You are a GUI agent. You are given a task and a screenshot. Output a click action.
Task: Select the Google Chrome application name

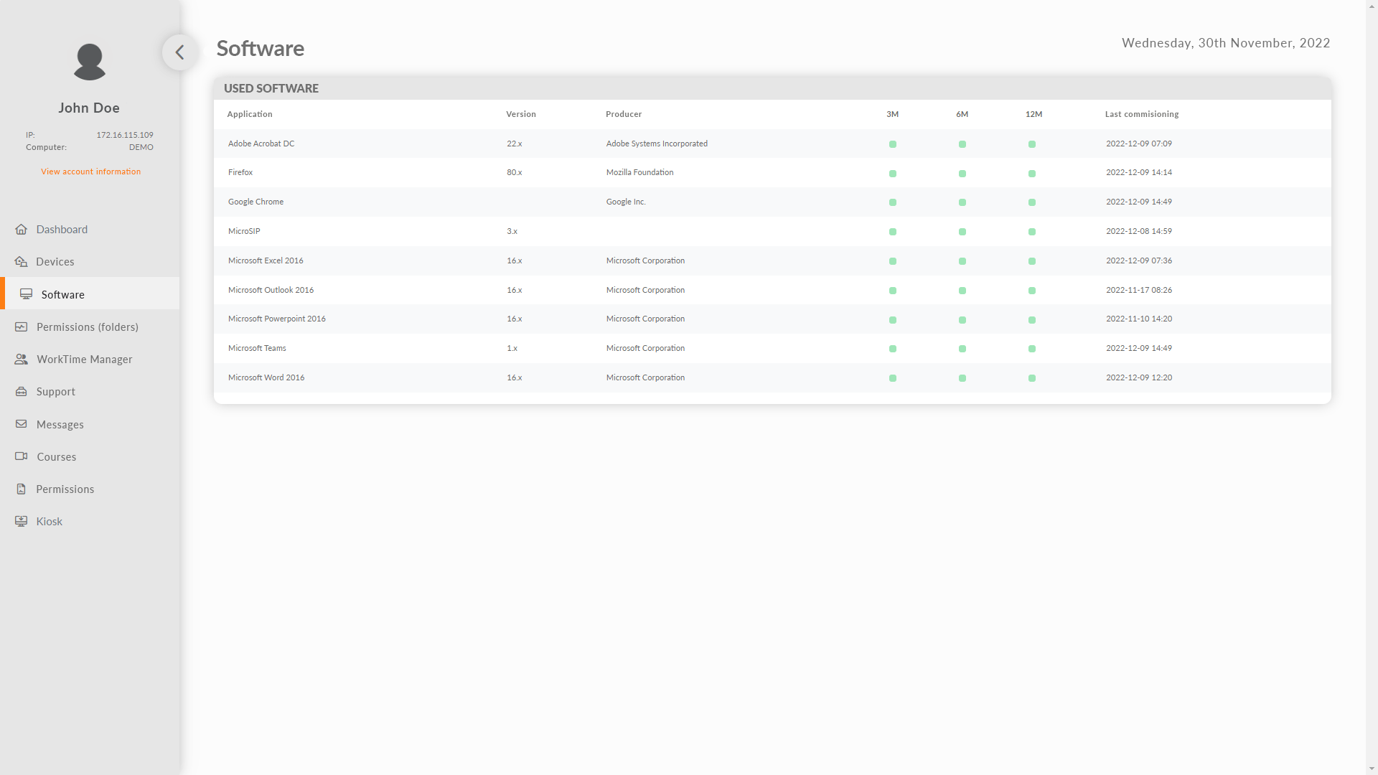[256, 202]
